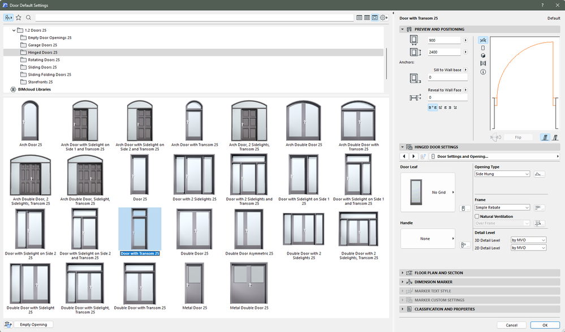Click the opening type settings icon
This screenshot has height=332, width=565.
pos(539,174)
